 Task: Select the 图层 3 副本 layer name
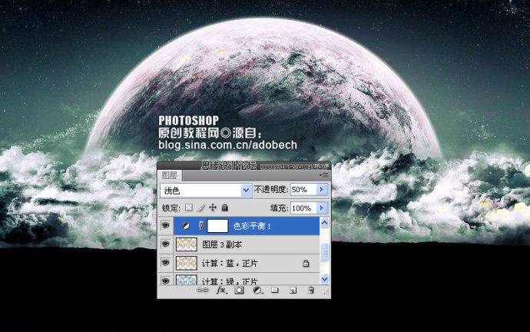[x=222, y=244]
